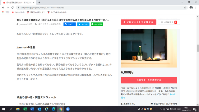Click the browser forward arrow

coord(8,7)
